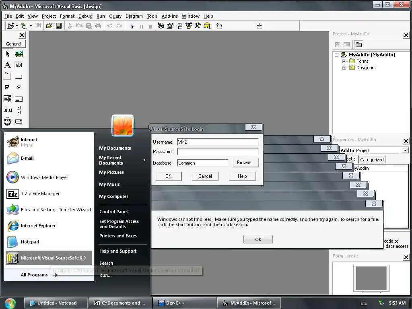
Task: Click the Break pause icon in toolbar
Action: pos(142,27)
